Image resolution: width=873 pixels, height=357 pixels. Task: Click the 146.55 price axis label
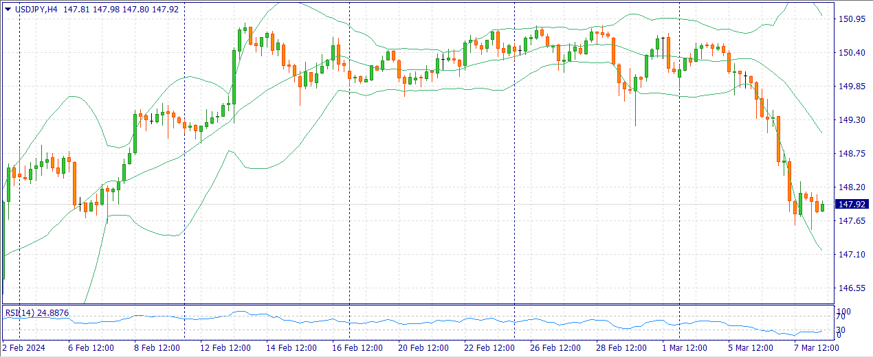pos(851,288)
